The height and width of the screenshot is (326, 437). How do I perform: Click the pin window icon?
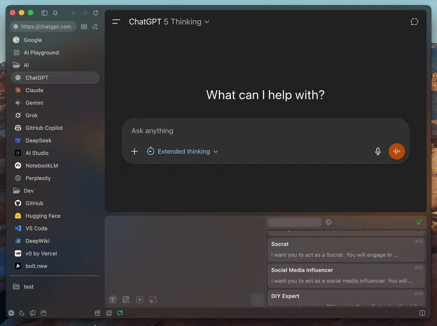point(55,13)
